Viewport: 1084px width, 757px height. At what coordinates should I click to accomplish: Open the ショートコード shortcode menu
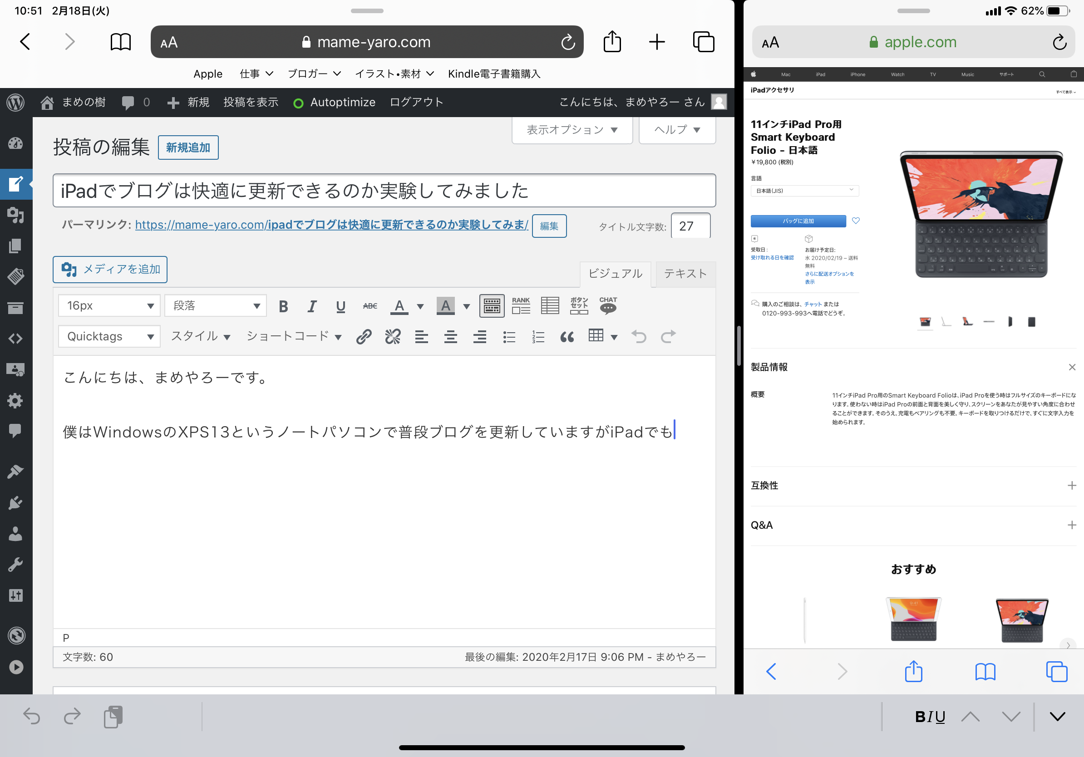[x=294, y=336]
